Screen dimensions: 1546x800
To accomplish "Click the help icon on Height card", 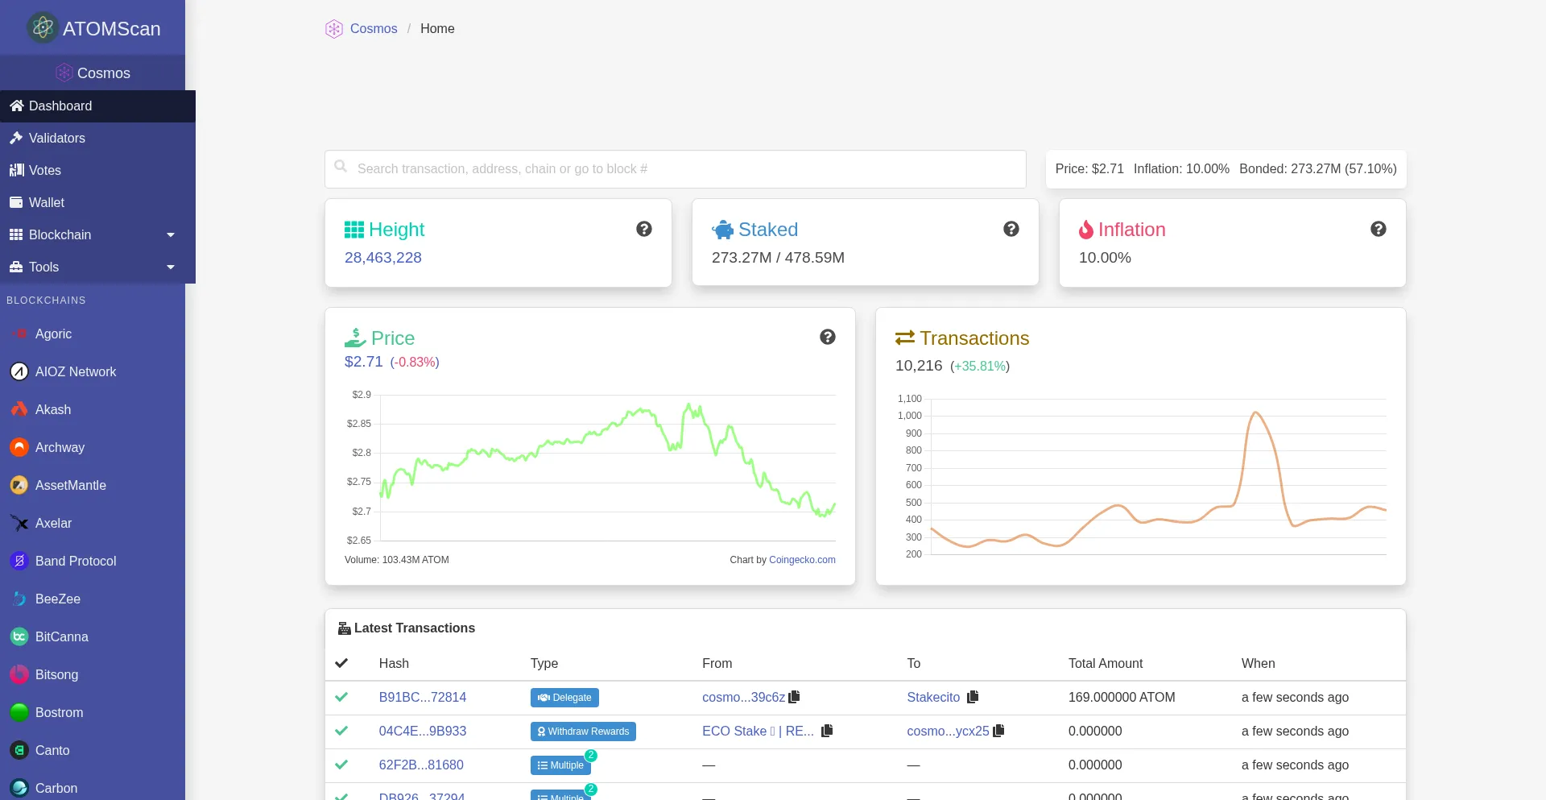I will 643,229.
